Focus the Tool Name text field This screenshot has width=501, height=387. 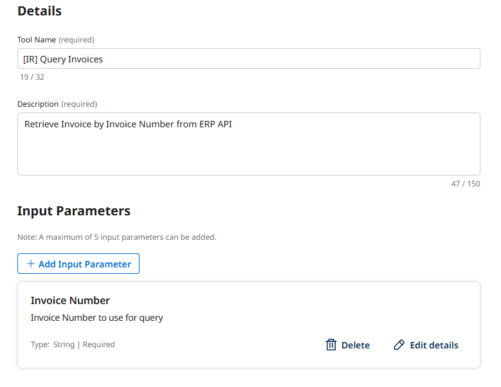[x=248, y=59]
